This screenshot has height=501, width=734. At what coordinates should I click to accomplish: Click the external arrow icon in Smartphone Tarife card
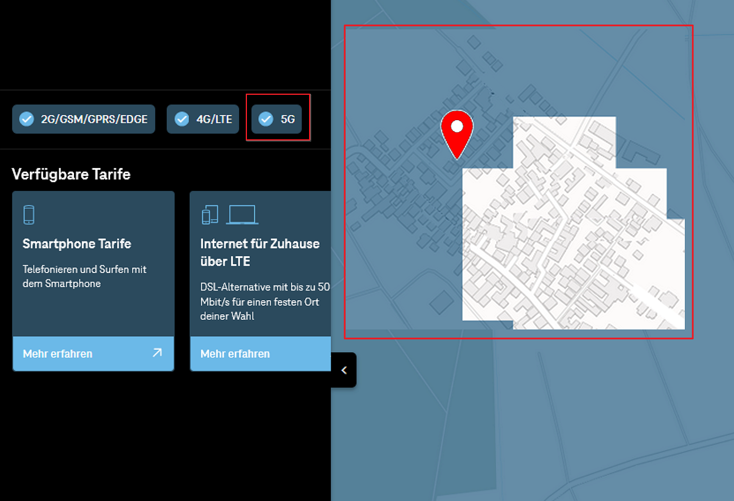[x=157, y=353]
